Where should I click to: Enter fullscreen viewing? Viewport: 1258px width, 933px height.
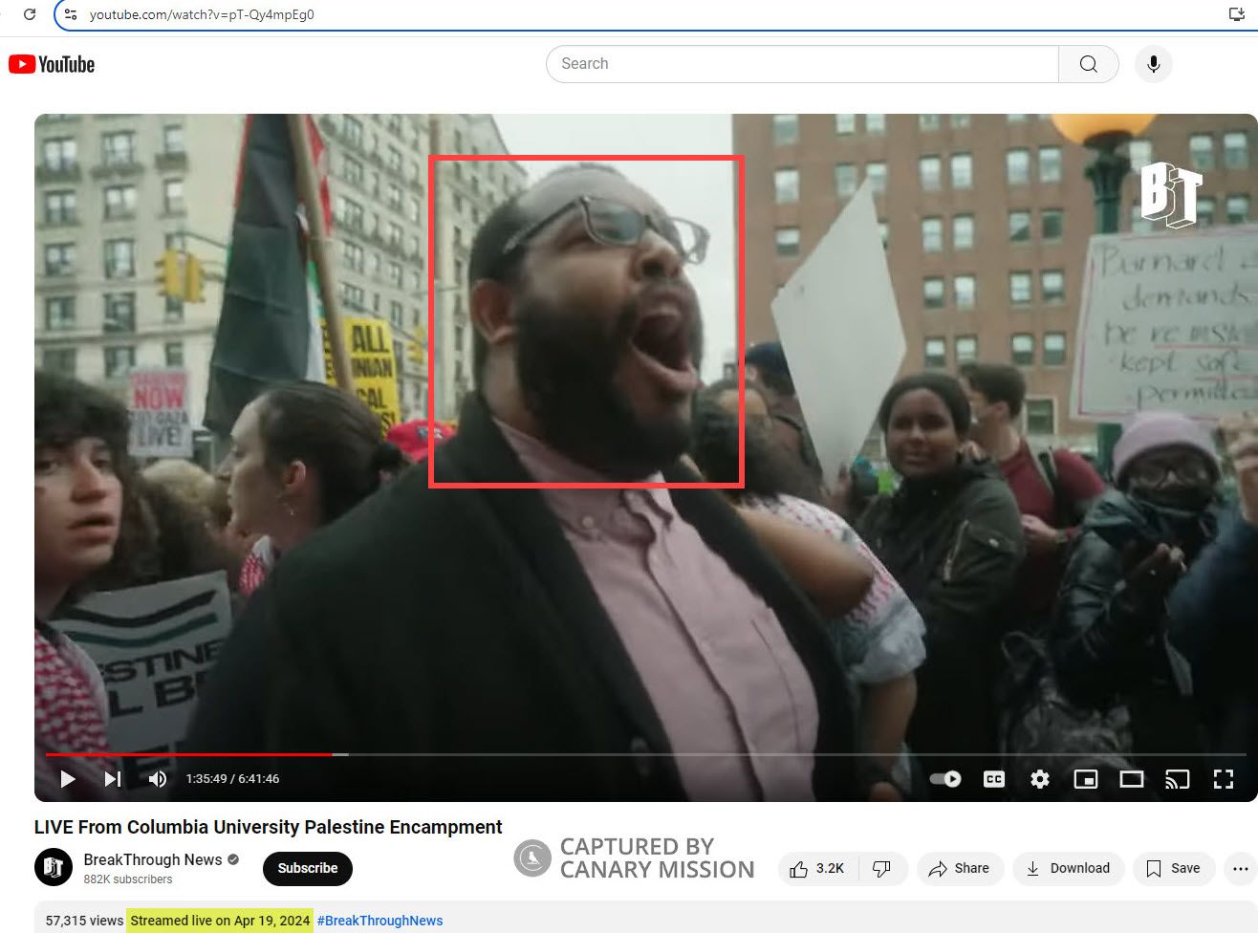coord(1224,779)
